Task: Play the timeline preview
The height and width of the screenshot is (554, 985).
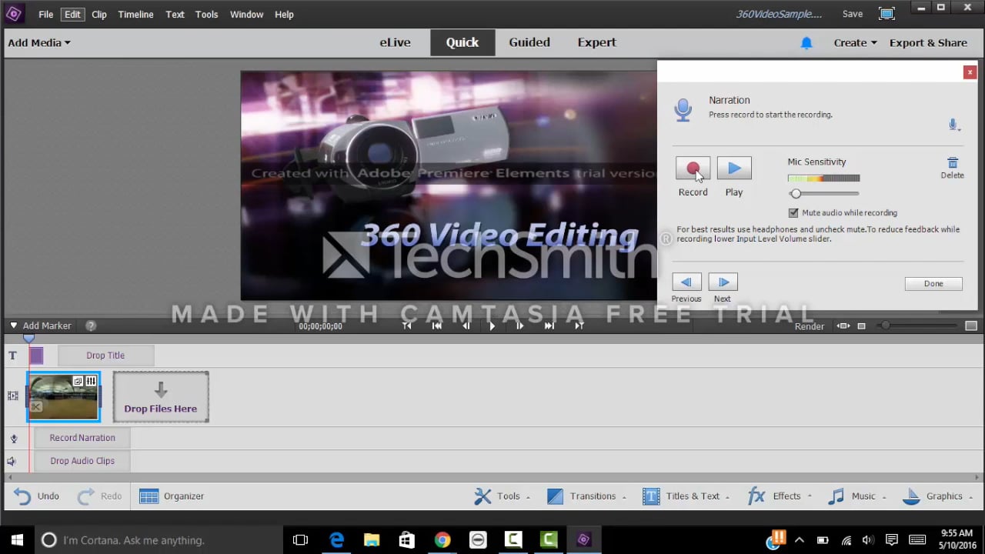Action: (492, 326)
